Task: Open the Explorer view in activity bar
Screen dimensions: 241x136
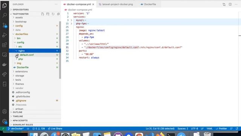Action: (5, 6)
